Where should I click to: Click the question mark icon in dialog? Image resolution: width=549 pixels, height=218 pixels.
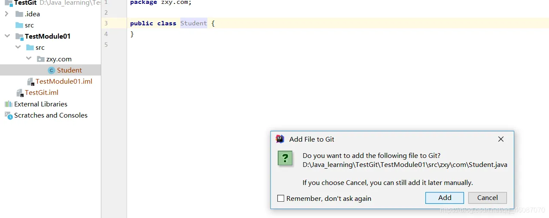(285, 158)
